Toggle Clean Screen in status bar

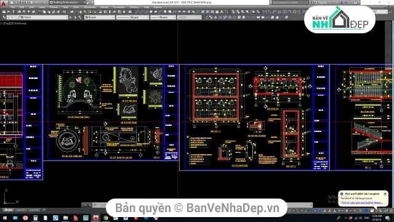(386, 211)
